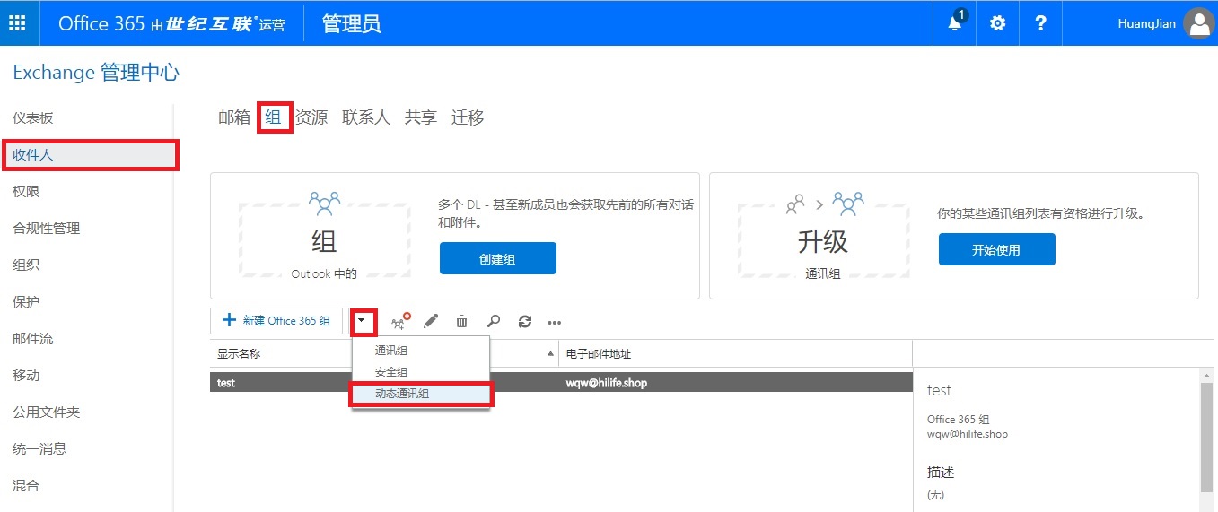Screen dimensions: 1218x512
Task: Click the refresh icon
Action: tap(525, 321)
